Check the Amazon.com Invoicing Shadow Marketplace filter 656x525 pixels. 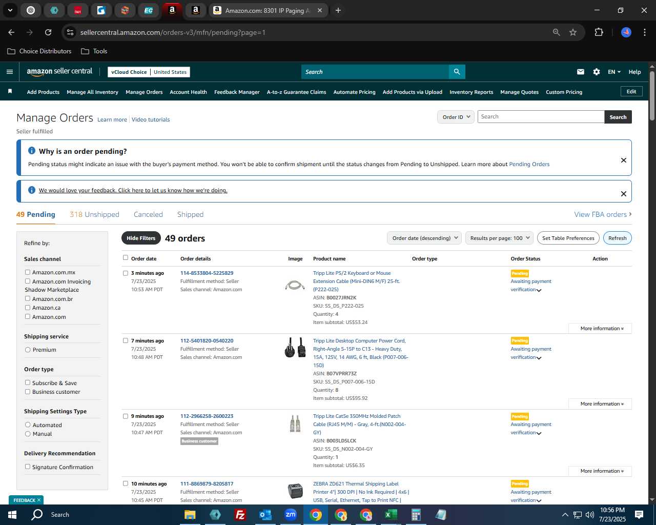[28, 281]
